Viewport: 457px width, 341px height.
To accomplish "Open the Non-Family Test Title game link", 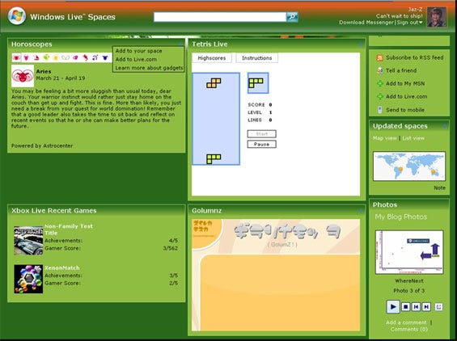I will (x=69, y=229).
